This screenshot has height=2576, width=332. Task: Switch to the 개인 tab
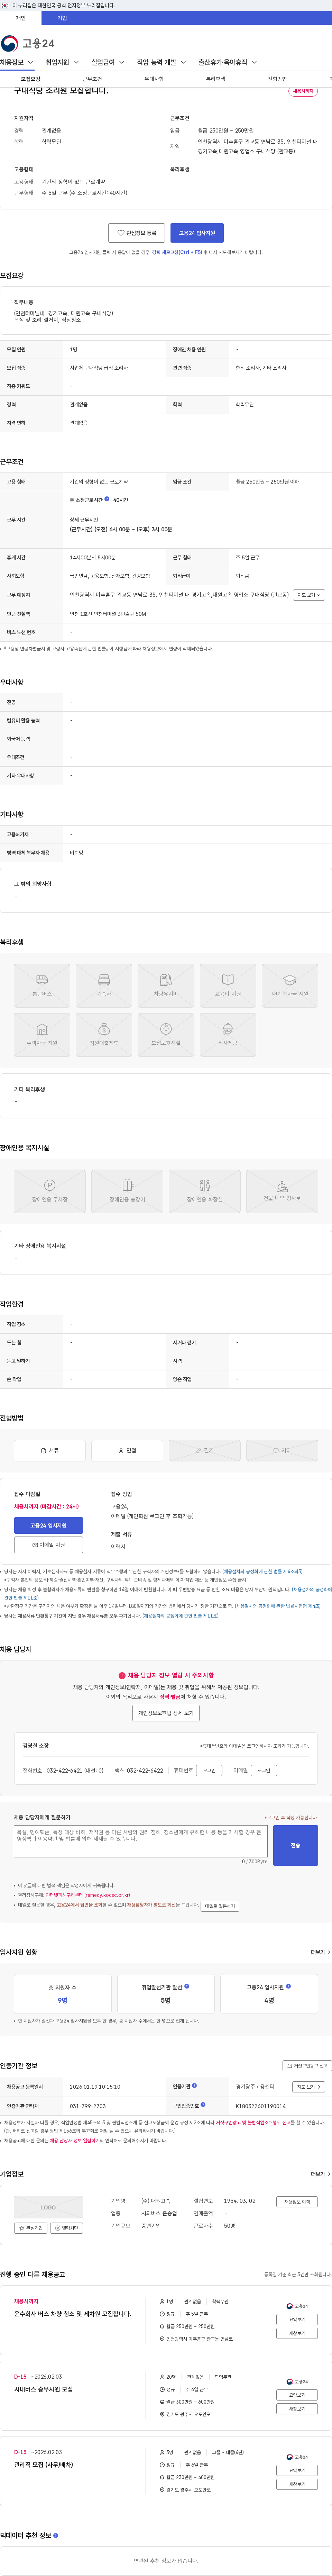click(x=21, y=18)
